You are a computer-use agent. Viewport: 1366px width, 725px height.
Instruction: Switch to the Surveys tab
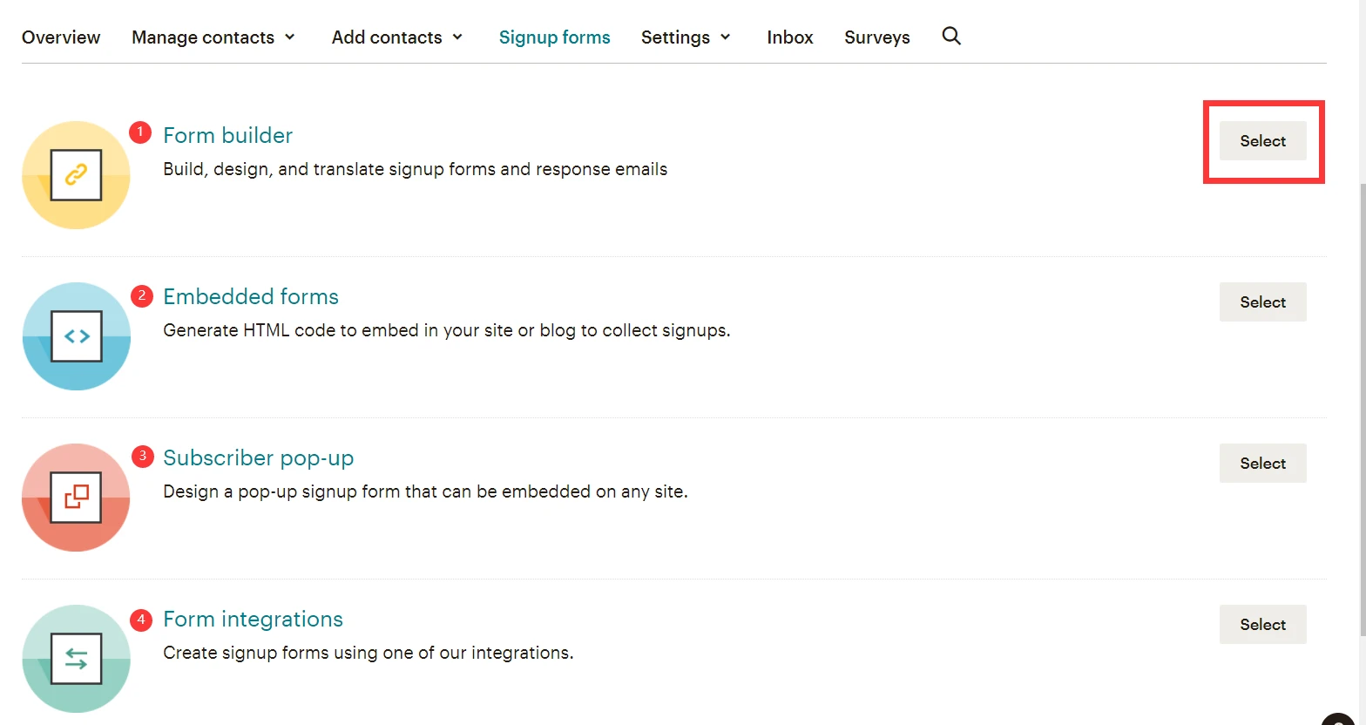tap(877, 37)
